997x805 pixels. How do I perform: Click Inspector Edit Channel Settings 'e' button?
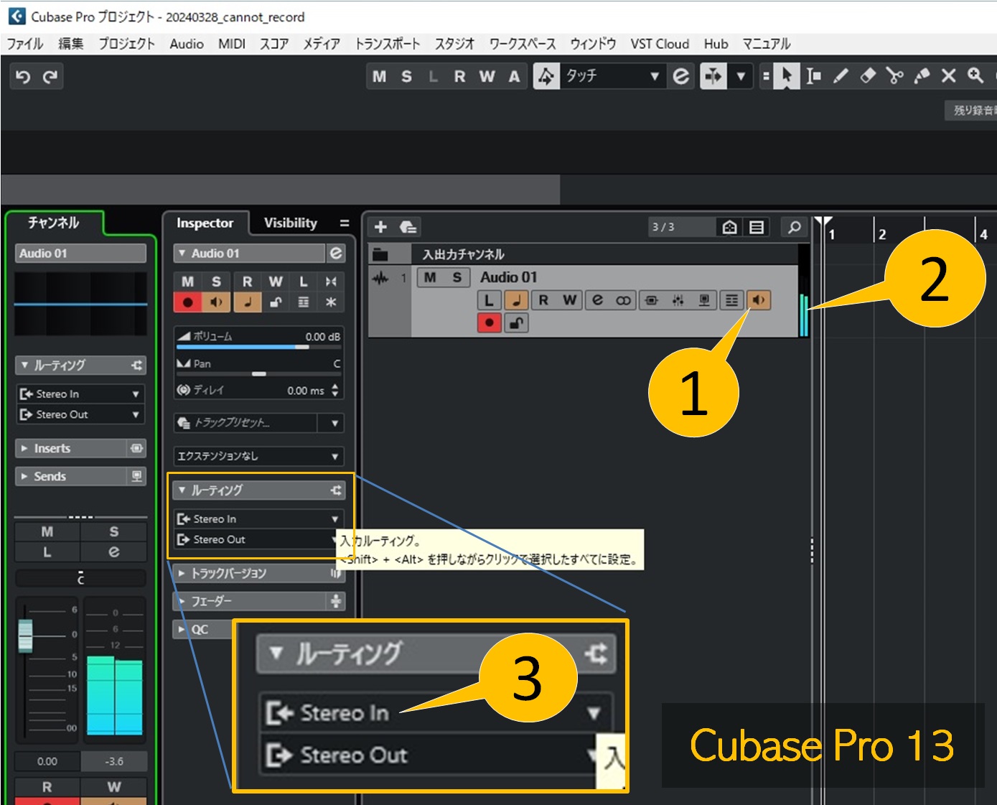point(336,253)
